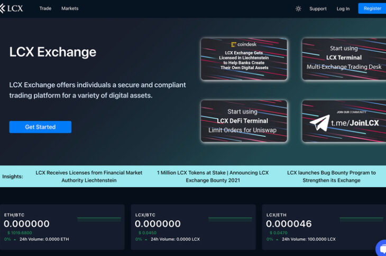The height and width of the screenshot is (256, 386).
Task: Click the LCX/ETH mini price chart
Action: point(361,220)
